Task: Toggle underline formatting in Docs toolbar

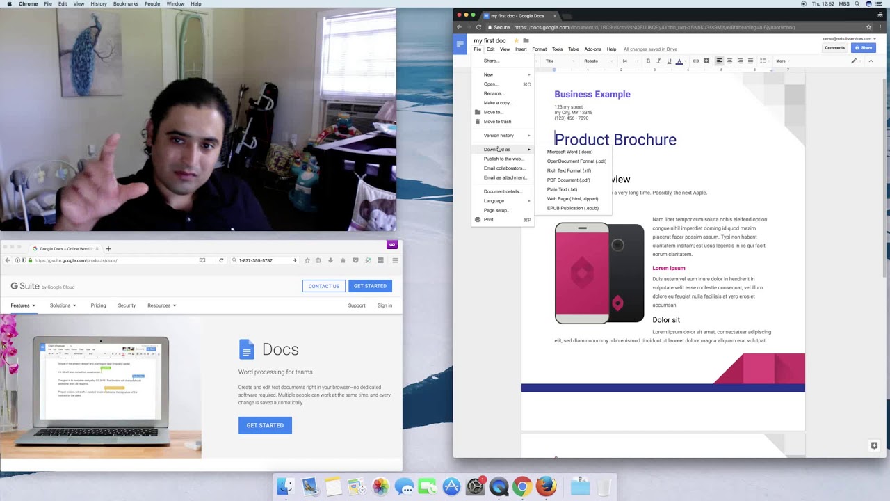Action: (669, 61)
